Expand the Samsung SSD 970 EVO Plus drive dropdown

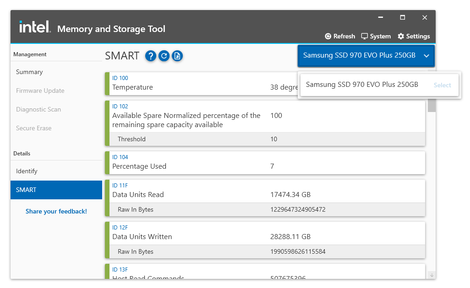point(366,56)
